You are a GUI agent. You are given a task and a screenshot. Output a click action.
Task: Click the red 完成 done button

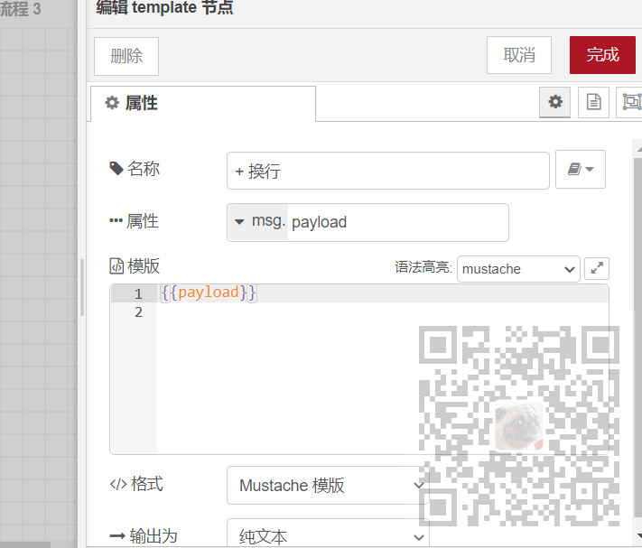(602, 55)
